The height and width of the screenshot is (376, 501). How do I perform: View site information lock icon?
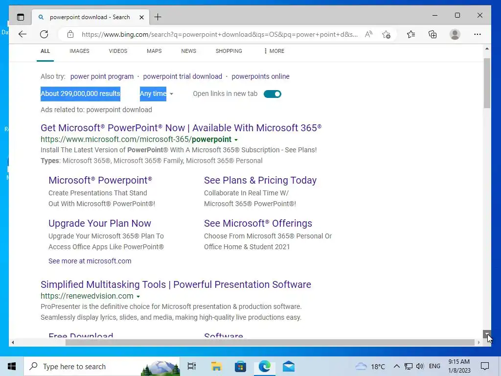(x=70, y=34)
